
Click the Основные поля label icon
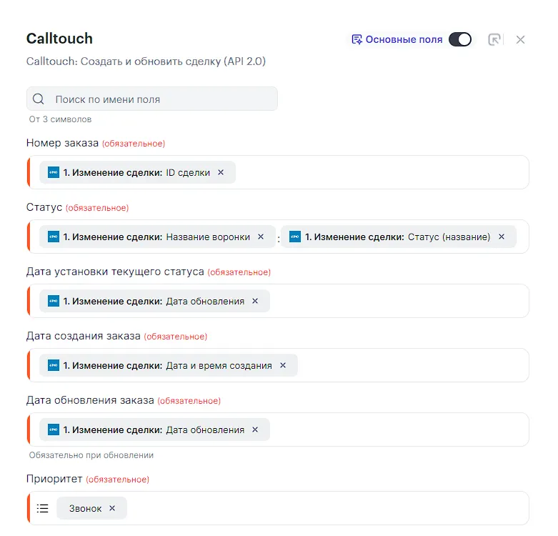pyautogui.click(x=357, y=40)
